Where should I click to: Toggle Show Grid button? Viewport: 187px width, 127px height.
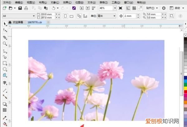coord(134,8)
